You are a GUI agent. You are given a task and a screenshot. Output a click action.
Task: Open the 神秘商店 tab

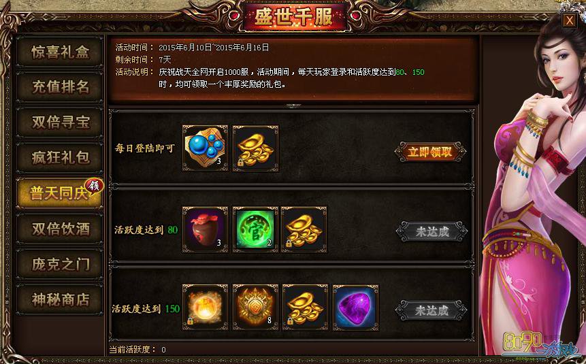(x=60, y=299)
